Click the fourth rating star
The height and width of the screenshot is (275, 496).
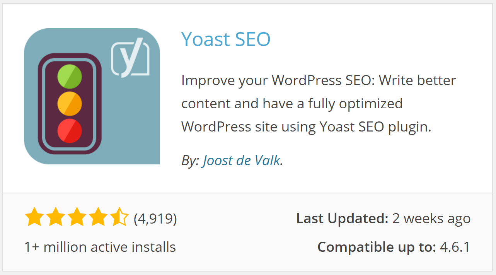(x=98, y=217)
